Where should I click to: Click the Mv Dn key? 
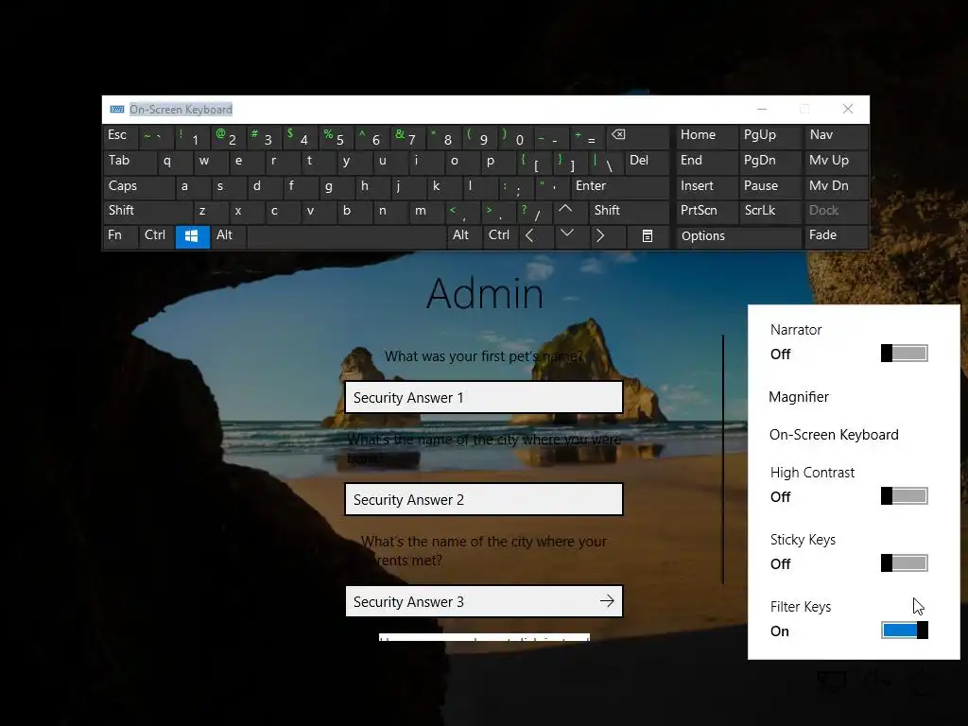pos(836,186)
